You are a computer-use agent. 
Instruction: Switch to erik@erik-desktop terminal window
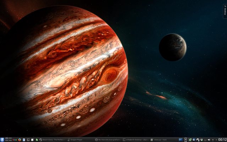(135, 140)
